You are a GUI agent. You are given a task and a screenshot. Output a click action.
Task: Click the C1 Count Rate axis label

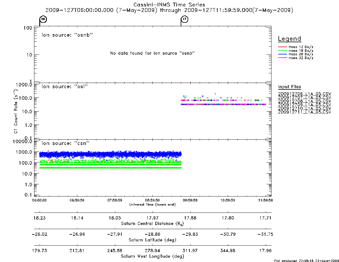[x=16, y=111]
